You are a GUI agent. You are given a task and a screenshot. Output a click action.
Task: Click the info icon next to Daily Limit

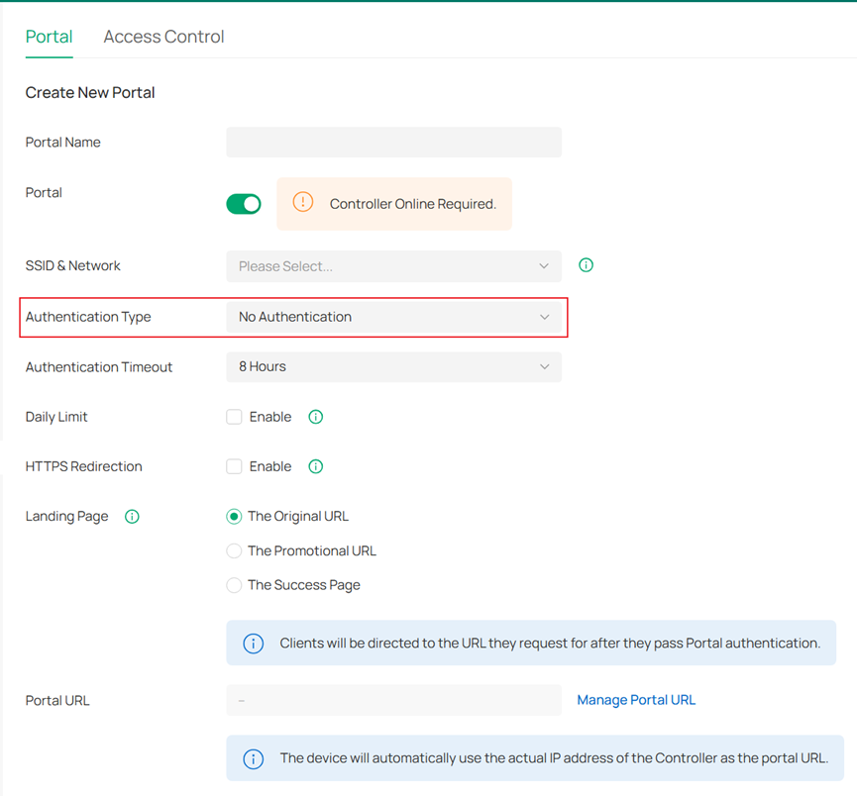click(315, 417)
